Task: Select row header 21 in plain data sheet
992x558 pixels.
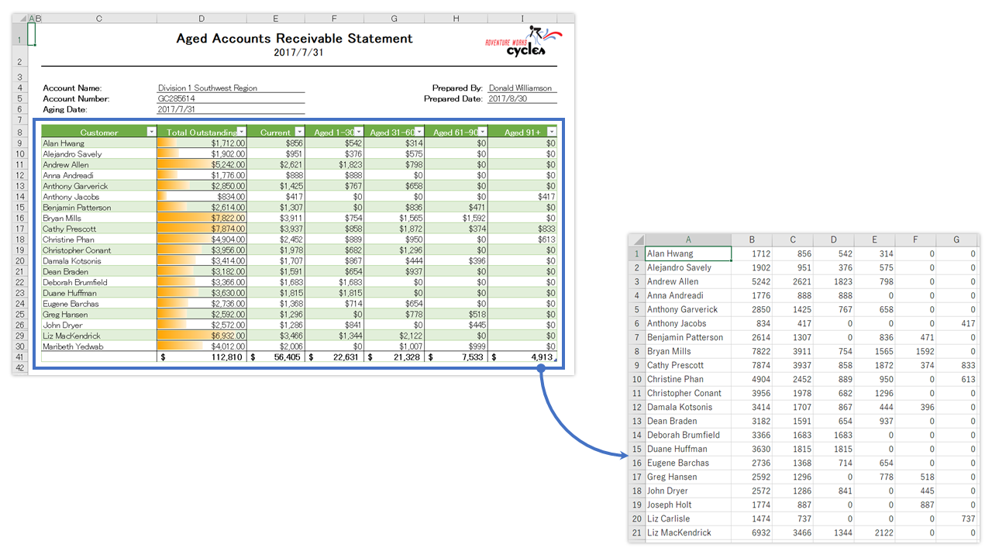Action: [x=637, y=532]
